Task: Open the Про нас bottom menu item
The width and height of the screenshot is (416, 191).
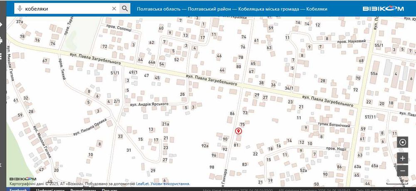Action: tap(109, 189)
